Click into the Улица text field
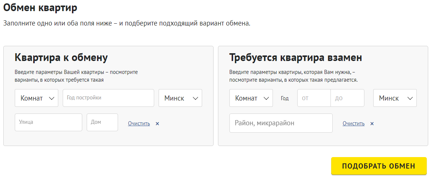This screenshot has height=180, width=433. [x=48, y=122]
